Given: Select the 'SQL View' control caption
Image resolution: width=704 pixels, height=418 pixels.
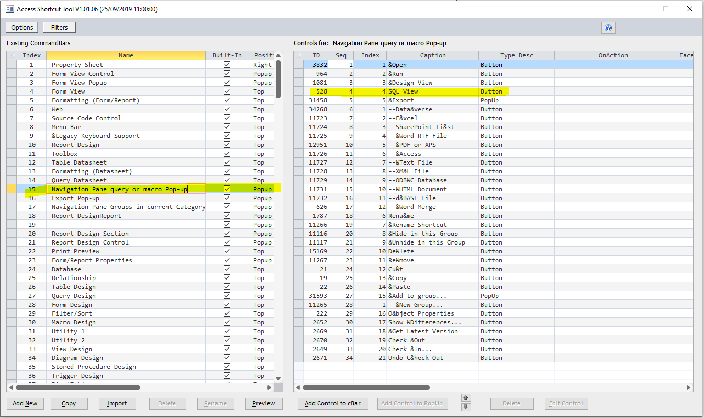Looking at the screenshot, I should click(403, 91).
